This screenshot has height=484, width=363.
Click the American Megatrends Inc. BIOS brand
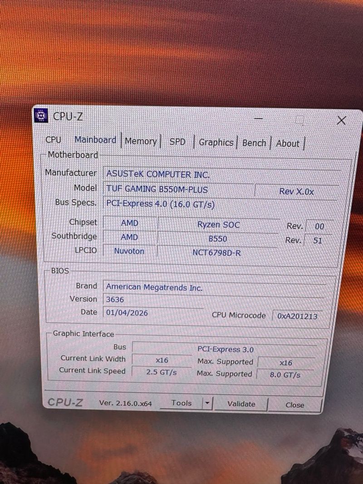click(x=214, y=288)
